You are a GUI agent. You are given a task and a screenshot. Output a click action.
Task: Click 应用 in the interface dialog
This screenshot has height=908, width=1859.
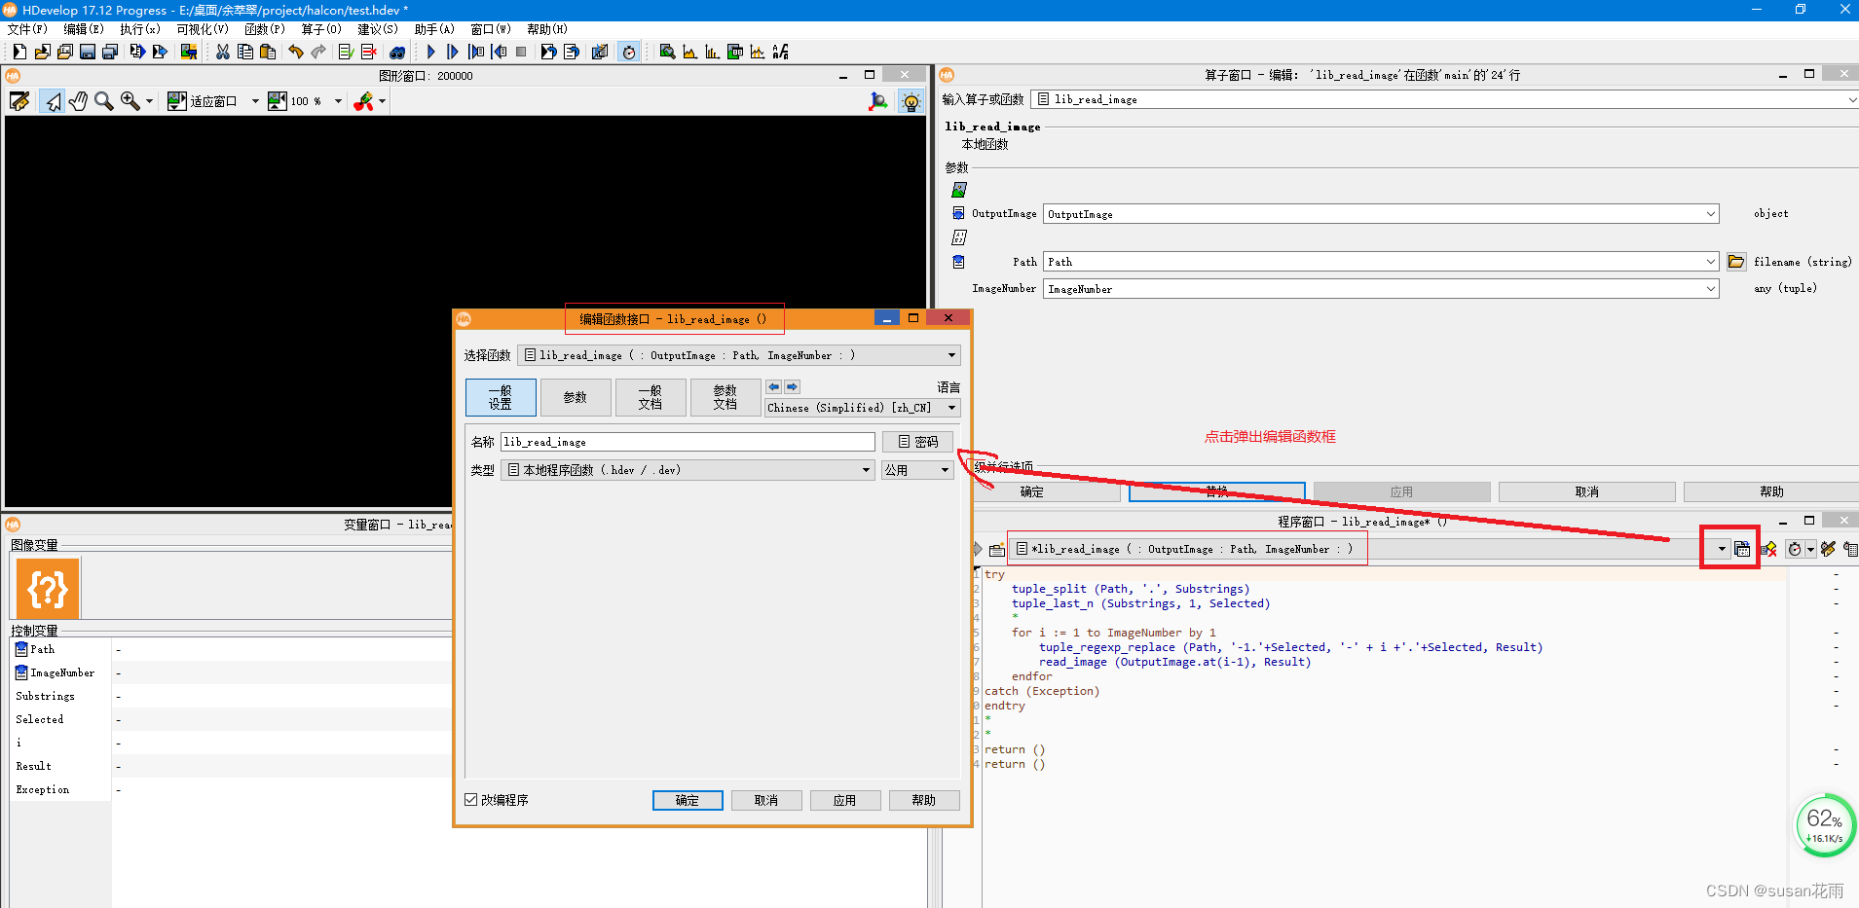(845, 800)
